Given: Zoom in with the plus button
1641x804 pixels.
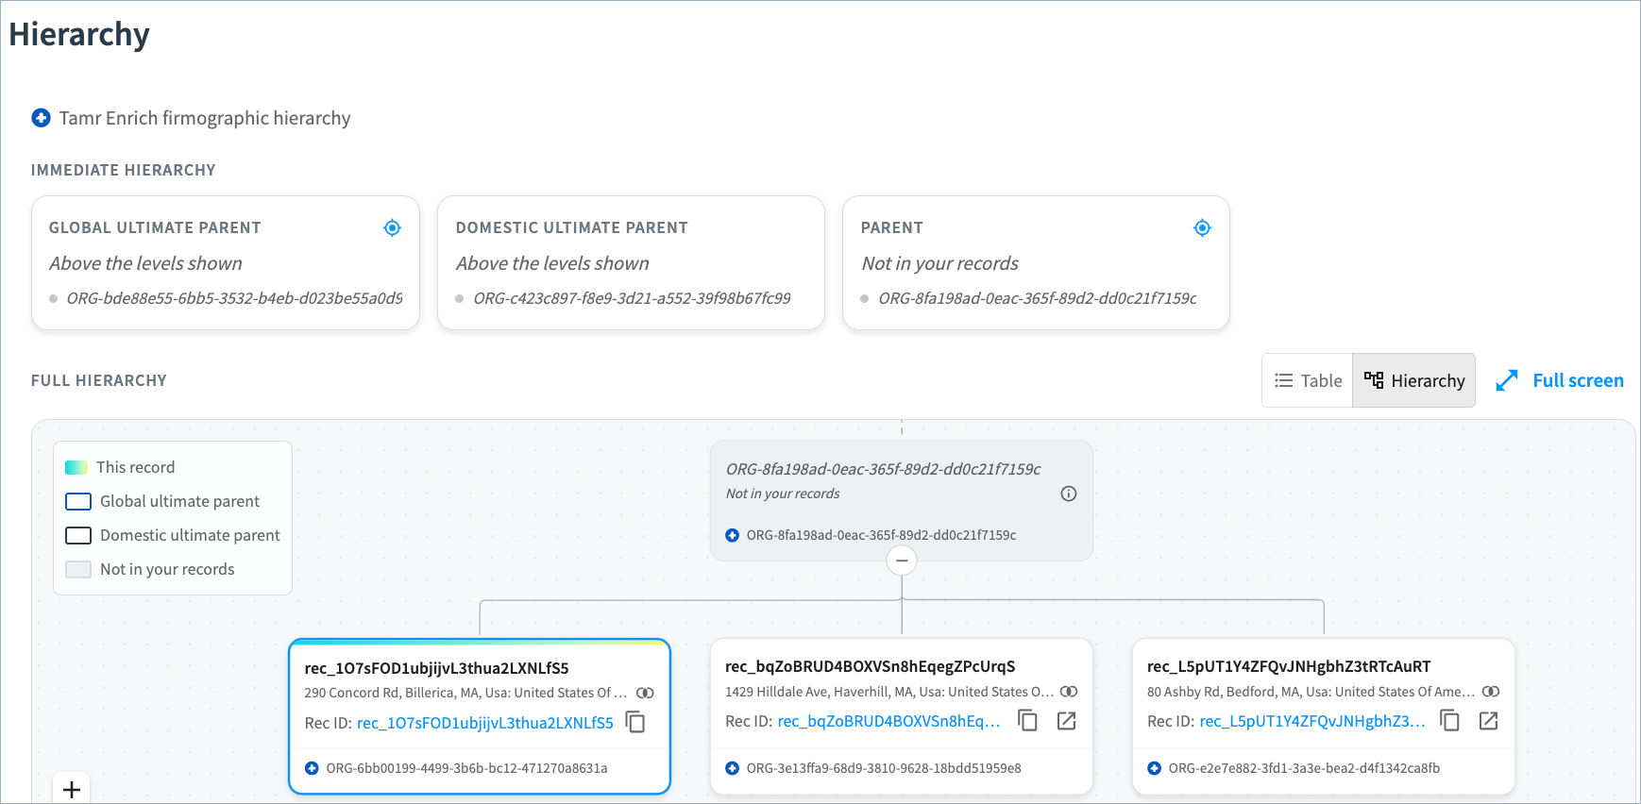Looking at the screenshot, I should [72, 789].
